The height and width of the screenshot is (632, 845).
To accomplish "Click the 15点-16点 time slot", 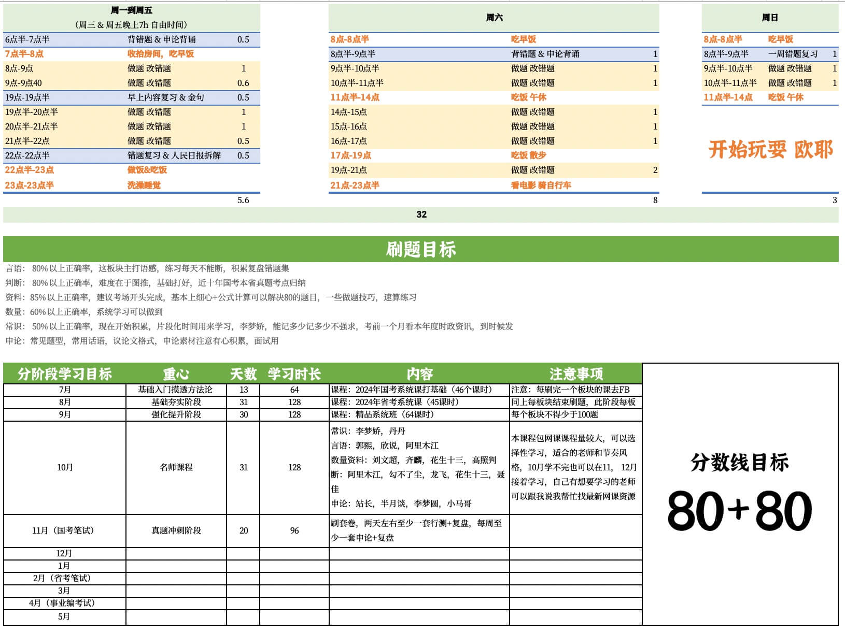I will coord(349,126).
